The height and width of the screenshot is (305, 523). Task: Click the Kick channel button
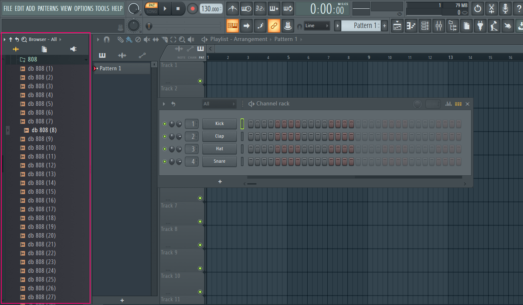[x=220, y=124]
